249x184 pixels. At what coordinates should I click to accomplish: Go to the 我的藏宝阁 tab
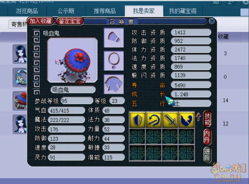pyautogui.click(x=183, y=11)
